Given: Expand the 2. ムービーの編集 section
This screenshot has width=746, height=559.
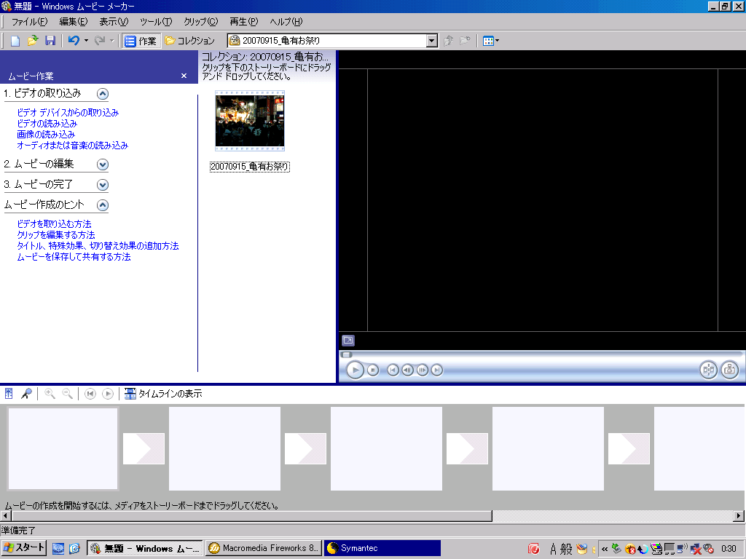Looking at the screenshot, I should (103, 164).
